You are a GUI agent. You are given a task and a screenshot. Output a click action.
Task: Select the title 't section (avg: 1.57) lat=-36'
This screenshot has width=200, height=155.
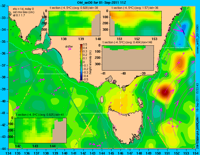pos(135,8)
